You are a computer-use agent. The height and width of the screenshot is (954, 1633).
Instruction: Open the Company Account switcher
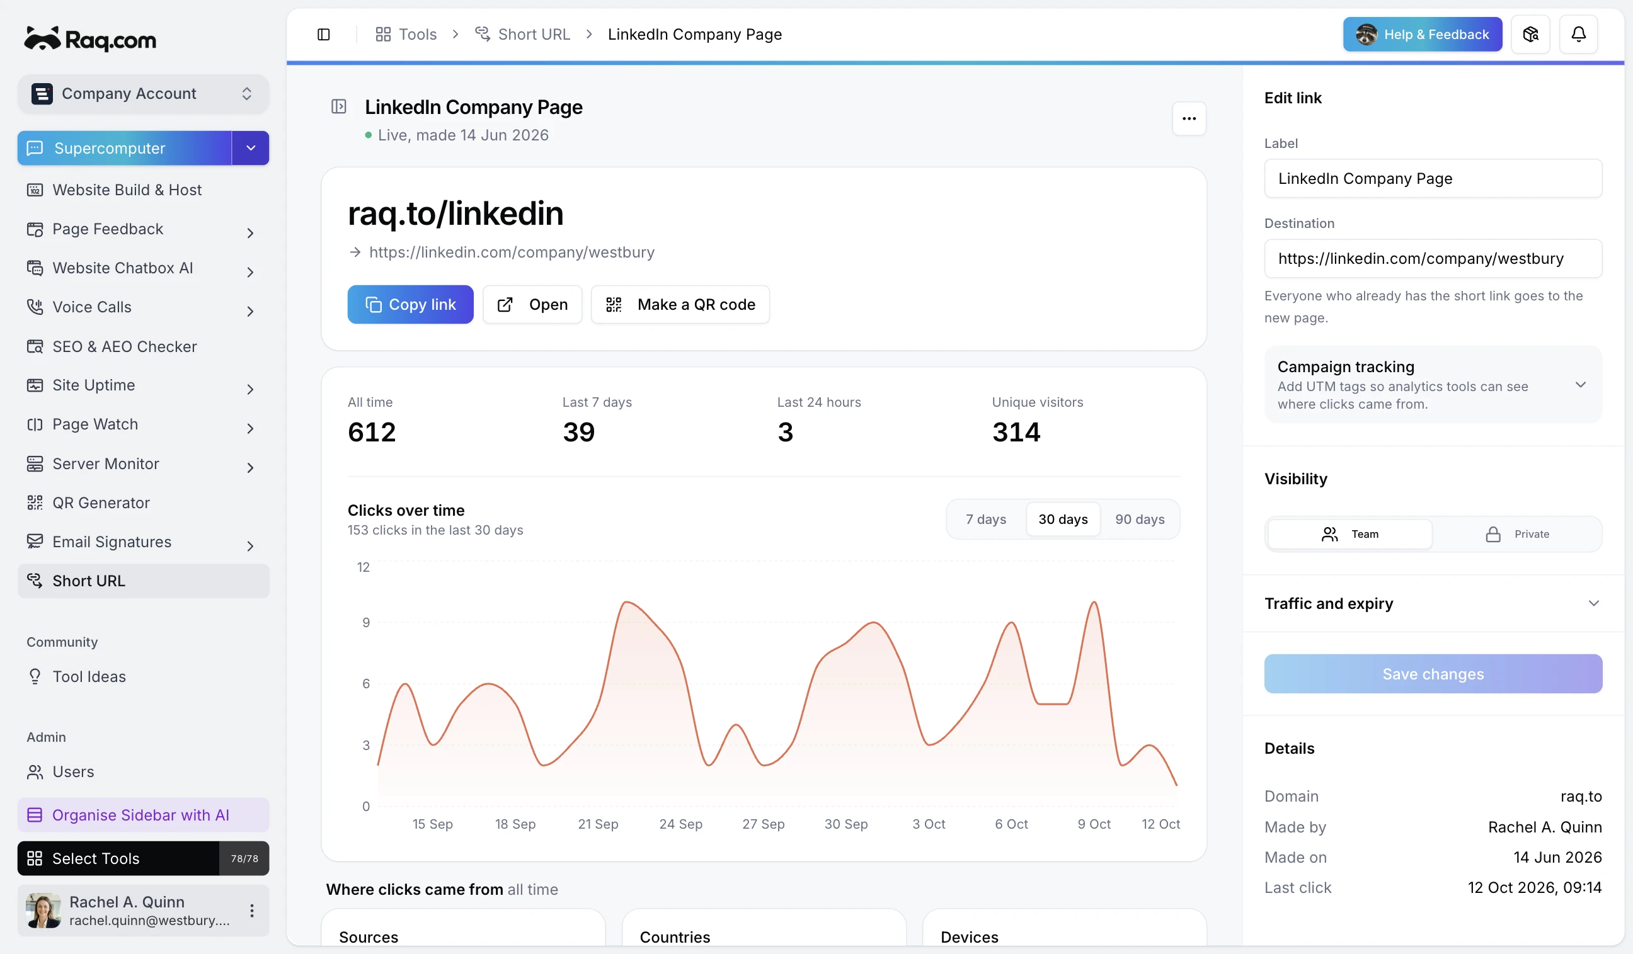[143, 93]
